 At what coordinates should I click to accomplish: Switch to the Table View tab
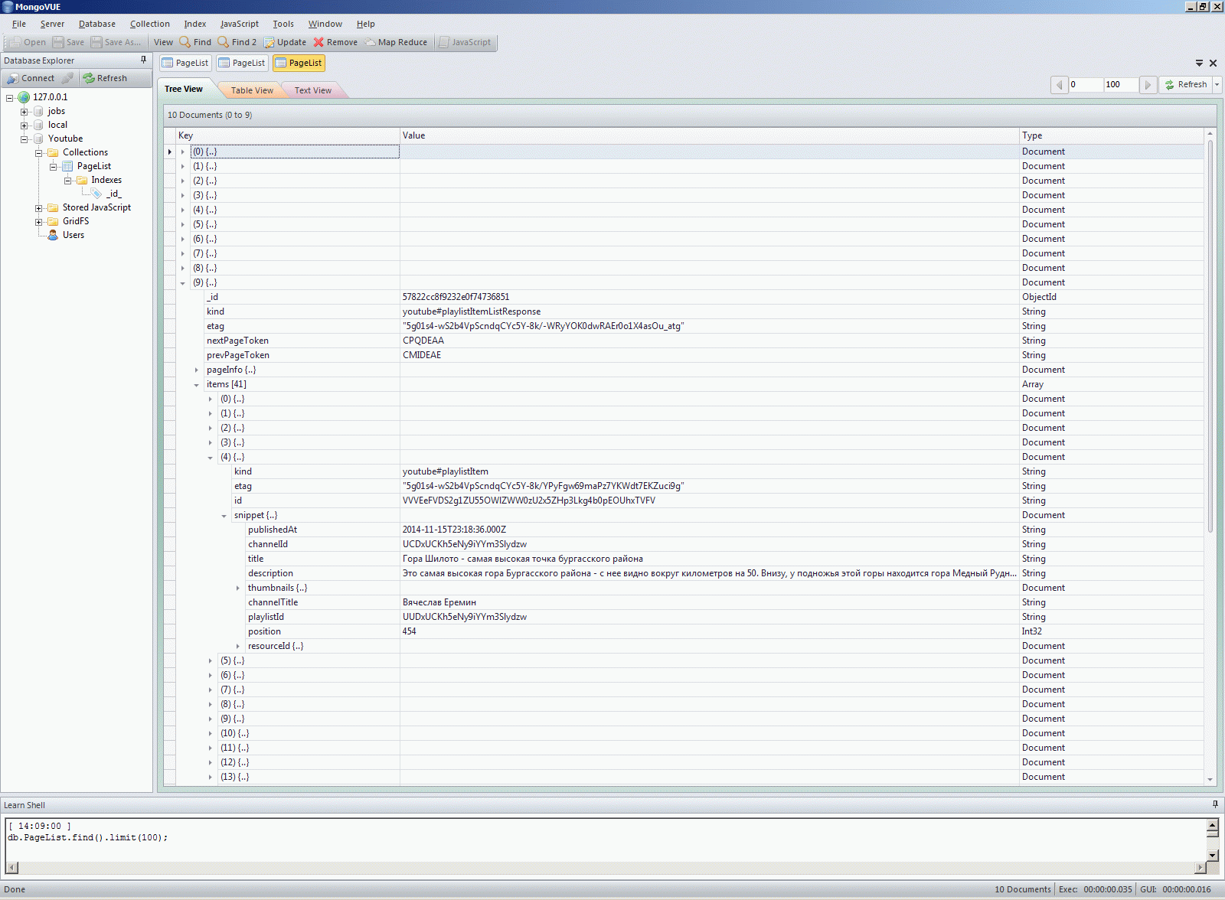pyautogui.click(x=252, y=90)
